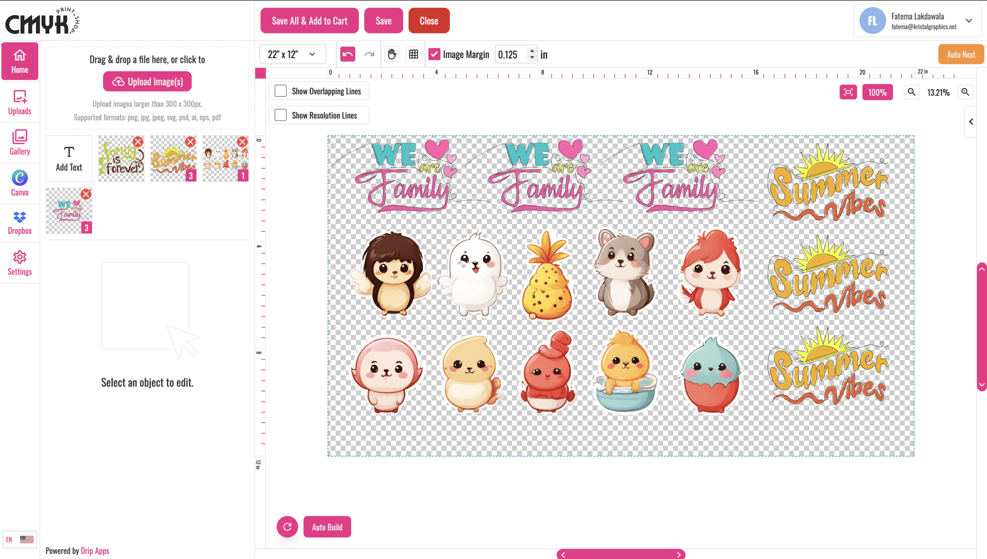
Task: Click the vertical scrollbar up arrow
Action: (x=982, y=269)
